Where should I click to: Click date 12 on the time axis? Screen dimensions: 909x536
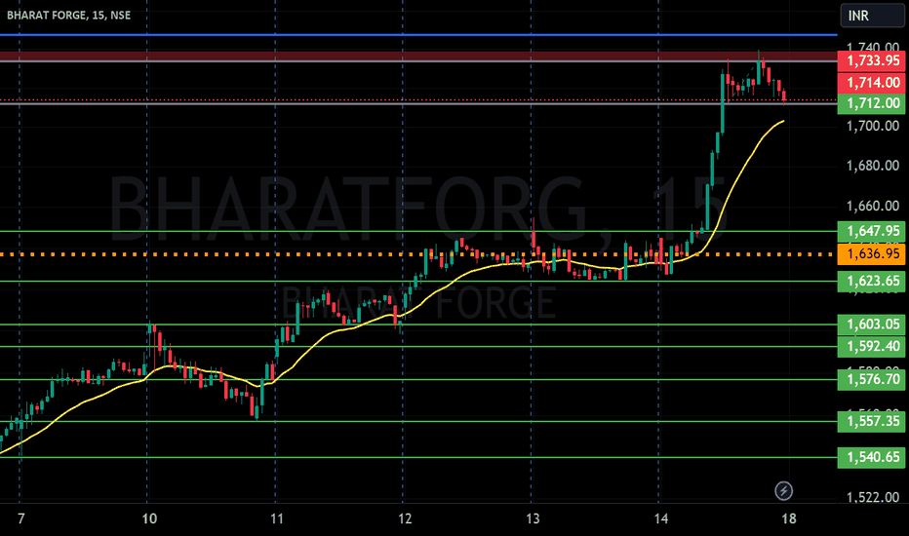click(x=405, y=518)
